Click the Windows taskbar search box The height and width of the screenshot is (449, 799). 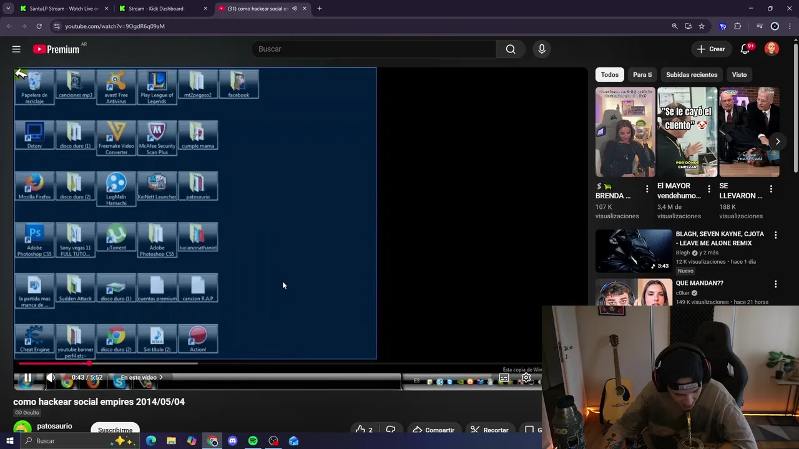[81, 441]
